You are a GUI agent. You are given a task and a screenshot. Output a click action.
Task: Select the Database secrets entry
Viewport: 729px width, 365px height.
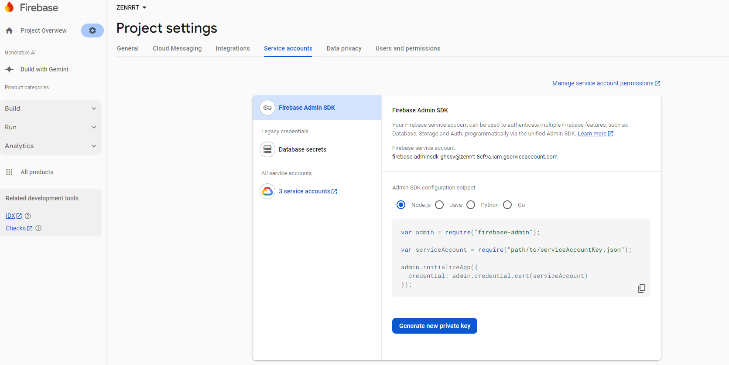tap(302, 149)
